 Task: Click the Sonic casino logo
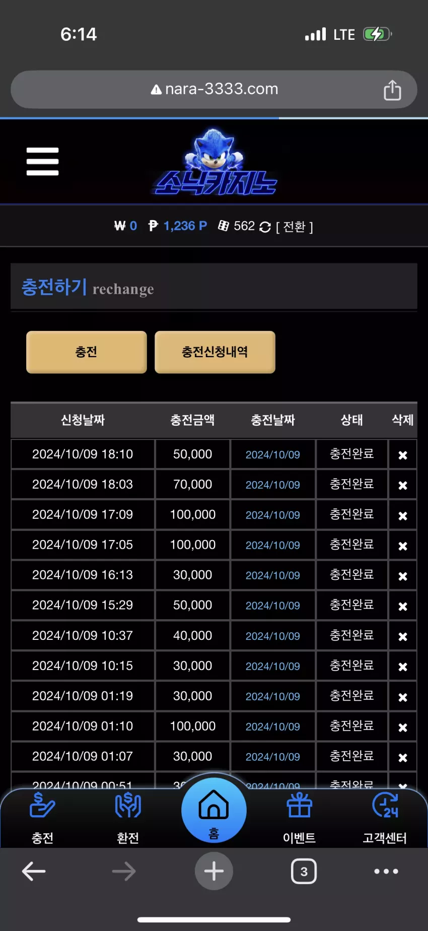215,162
